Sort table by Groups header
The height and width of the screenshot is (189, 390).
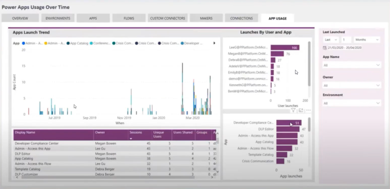[203, 135]
